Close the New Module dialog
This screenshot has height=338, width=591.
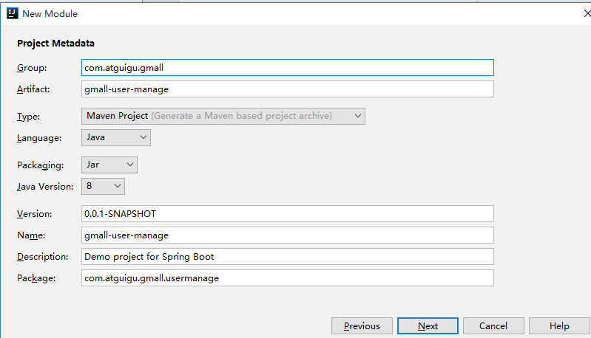pos(585,13)
